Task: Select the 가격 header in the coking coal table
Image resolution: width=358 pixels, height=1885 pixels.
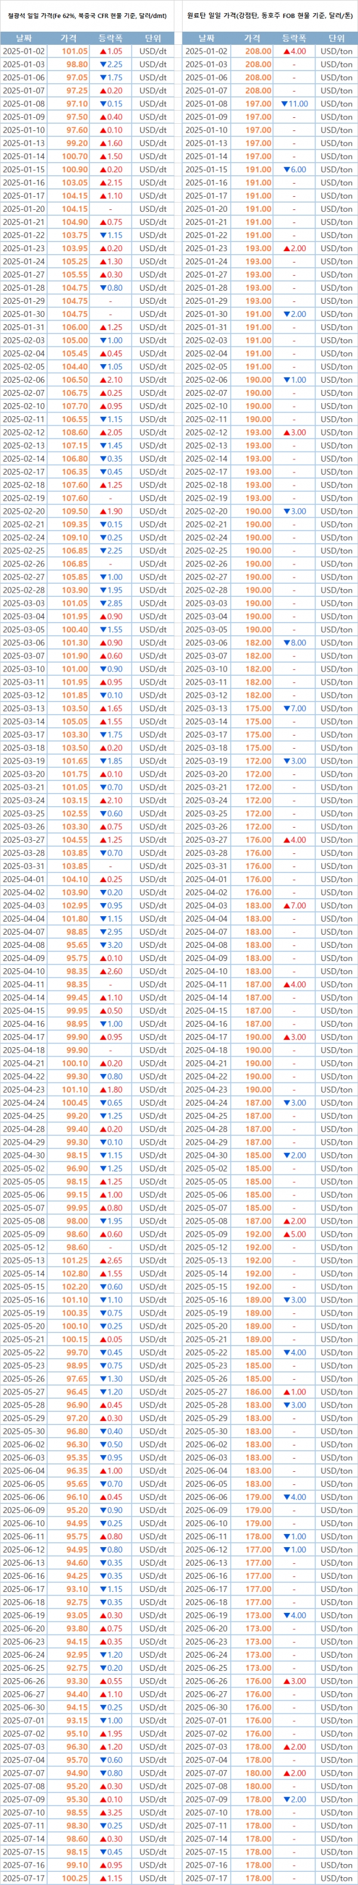Action: (x=252, y=38)
